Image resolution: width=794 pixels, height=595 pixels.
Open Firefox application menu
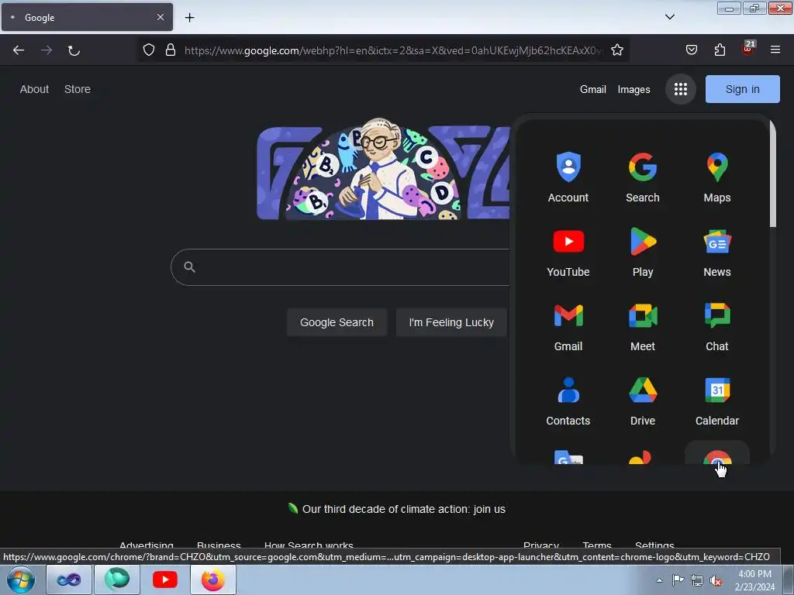click(775, 50)
